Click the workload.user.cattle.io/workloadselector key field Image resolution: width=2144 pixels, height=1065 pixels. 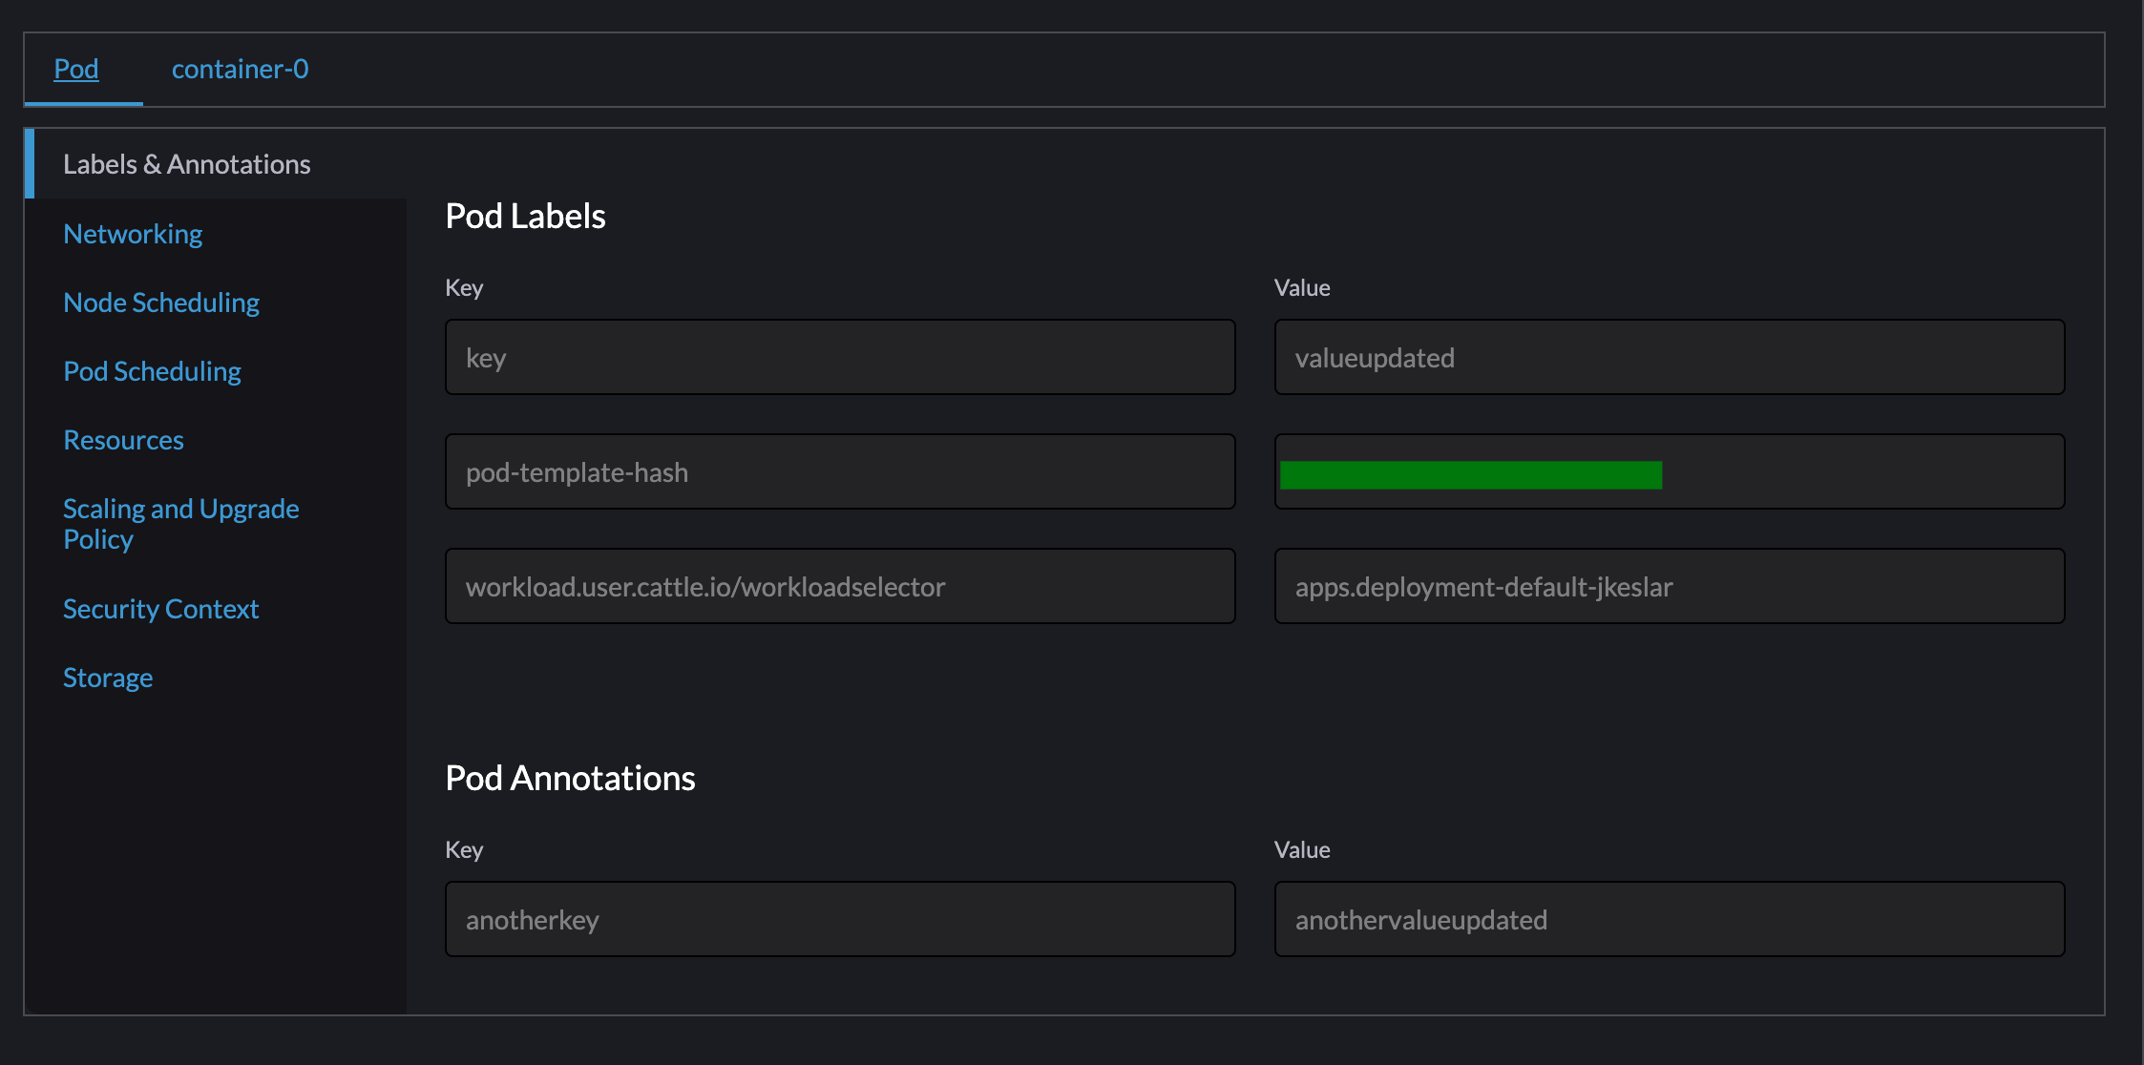(x=840, y=586)
